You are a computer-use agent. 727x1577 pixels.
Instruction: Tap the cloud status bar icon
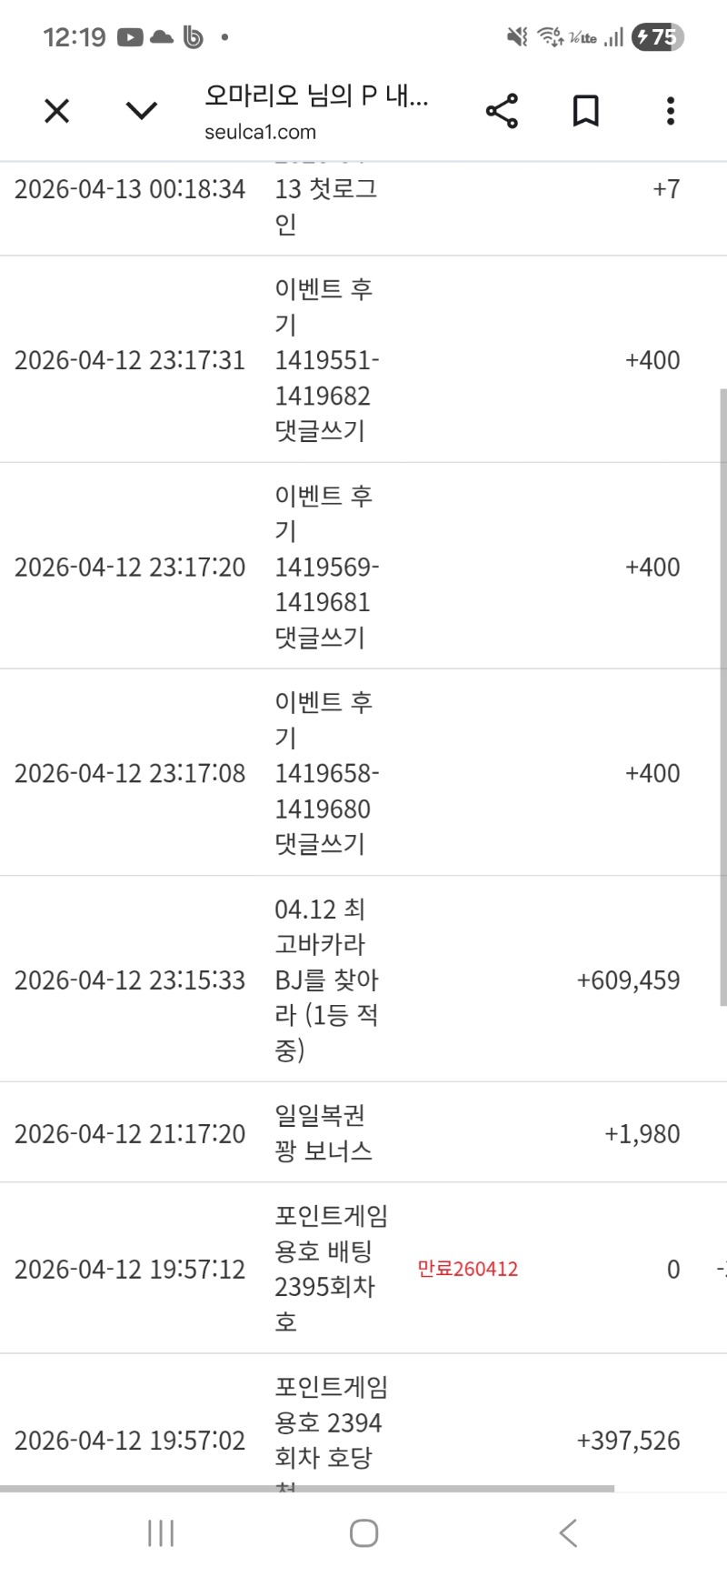[x=162, y=37]
